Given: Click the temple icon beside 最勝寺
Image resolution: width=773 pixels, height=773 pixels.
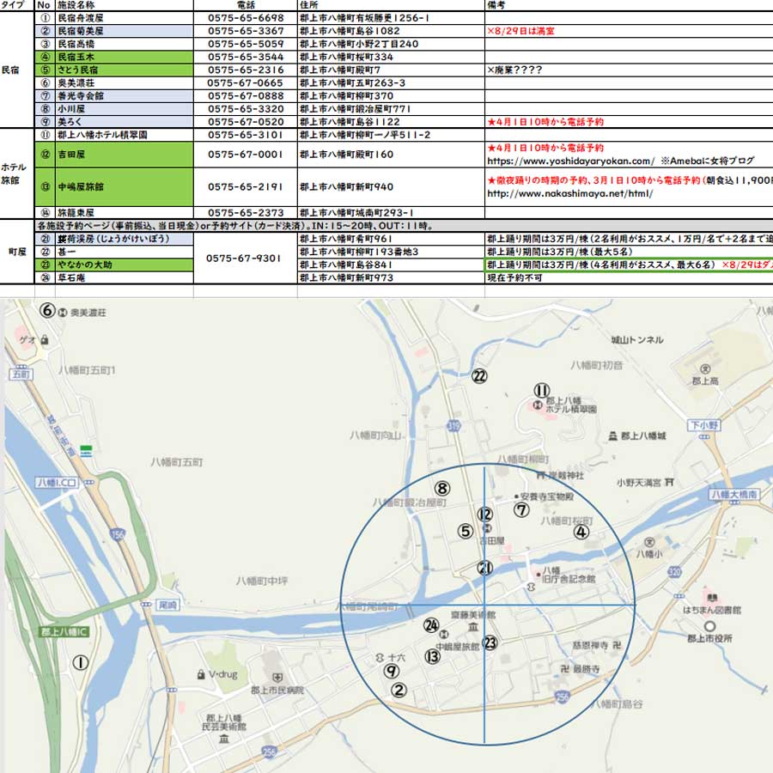Looking at the screenshot, I should 564,669.
